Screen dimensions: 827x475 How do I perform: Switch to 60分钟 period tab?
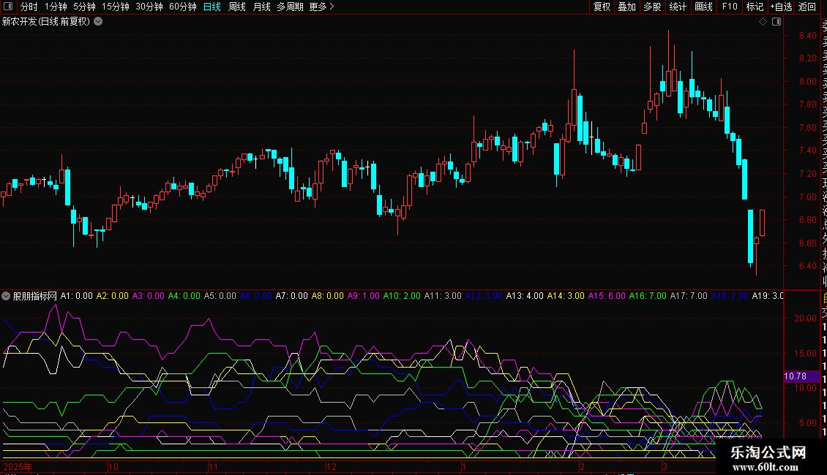[182, 7]
